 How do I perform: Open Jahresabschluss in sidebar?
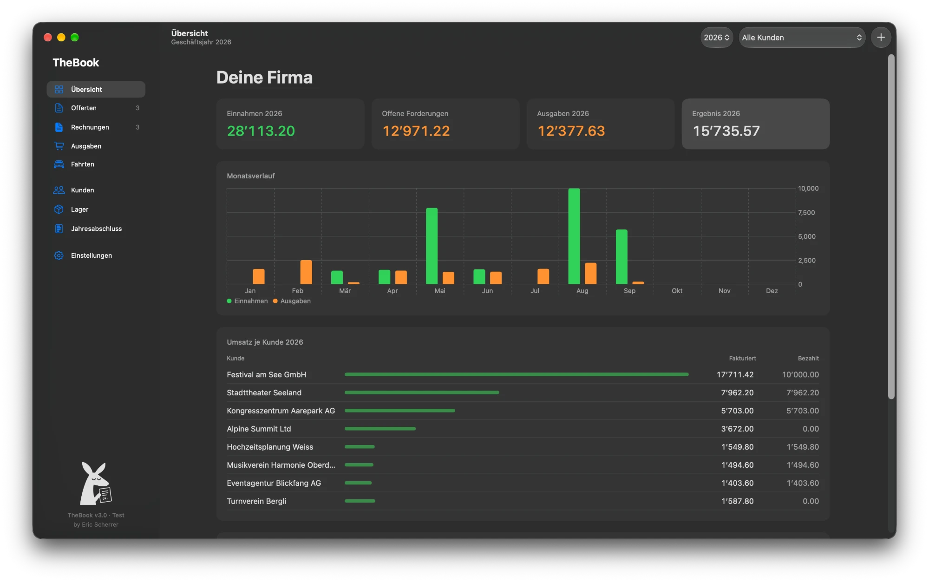click(96, 229)
